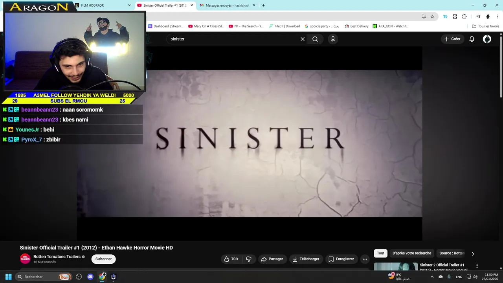Open the media controls playlist icon
Viewport: 503px width, 283px height.
(x=478, y=17)
